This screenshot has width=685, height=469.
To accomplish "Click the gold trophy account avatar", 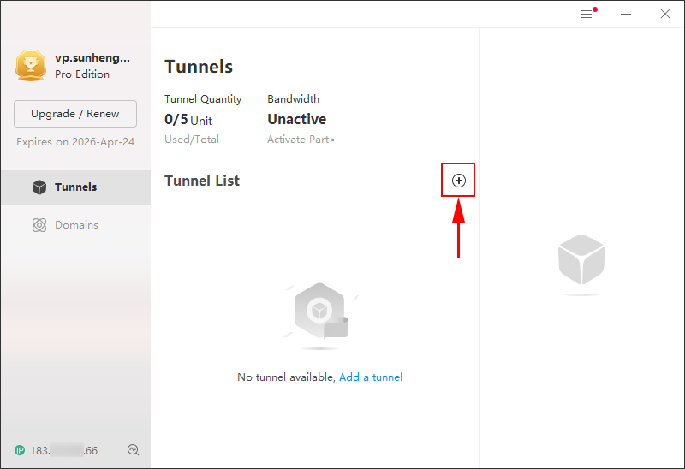I will click(x=31, y=65).
